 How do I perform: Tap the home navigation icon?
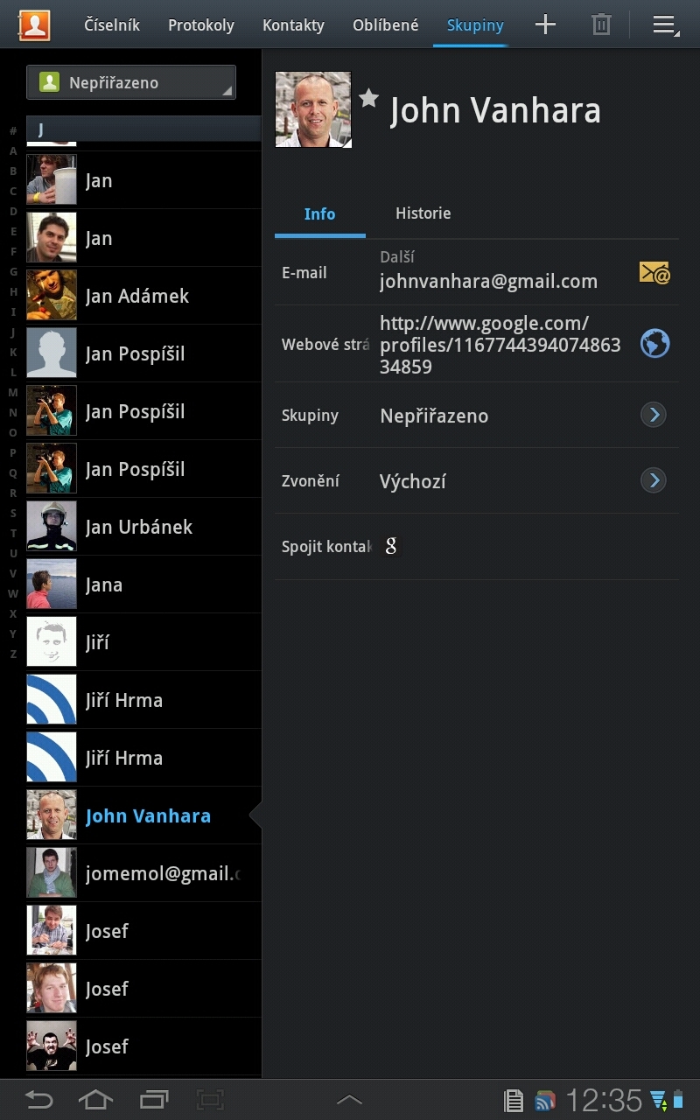pos(95,1098)
